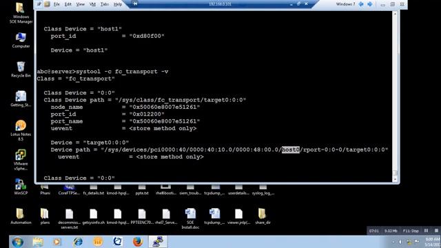Click the 192.168.0.101 session title

click(x=220, y=4)
